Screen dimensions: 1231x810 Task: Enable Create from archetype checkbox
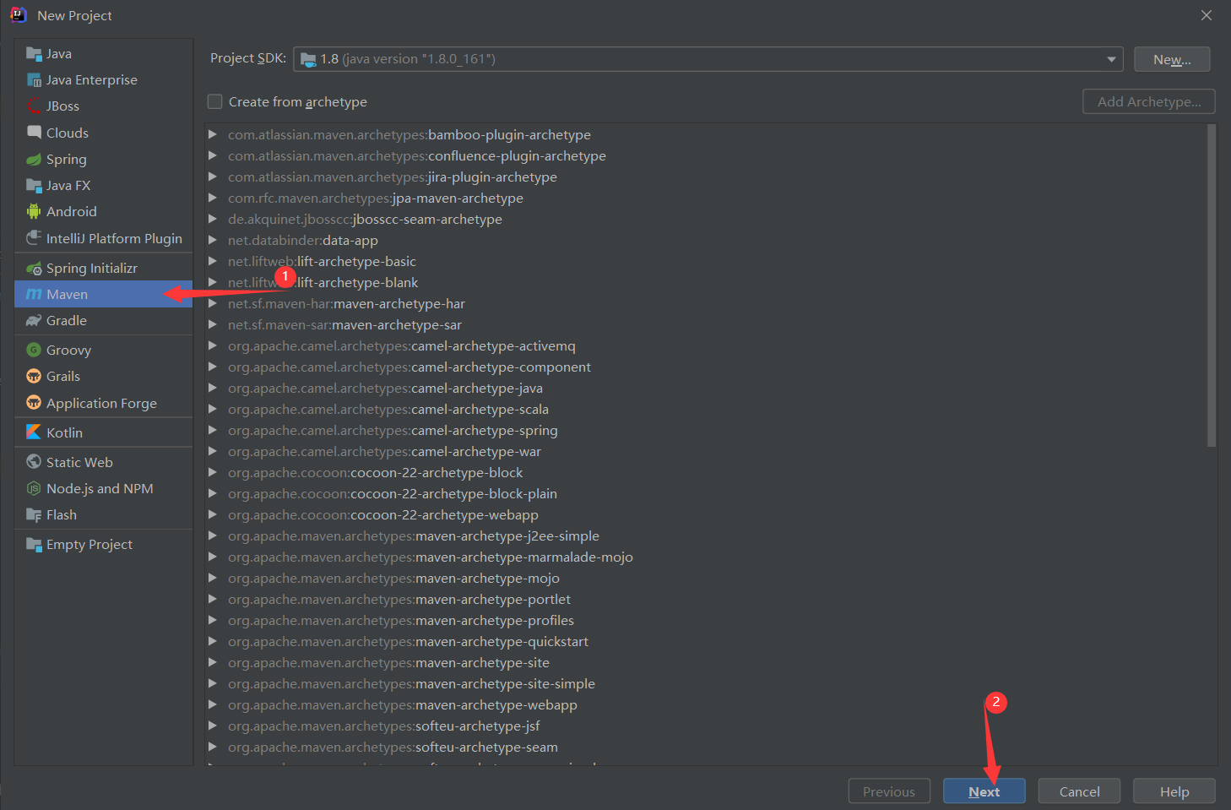[x=215, y=101]
